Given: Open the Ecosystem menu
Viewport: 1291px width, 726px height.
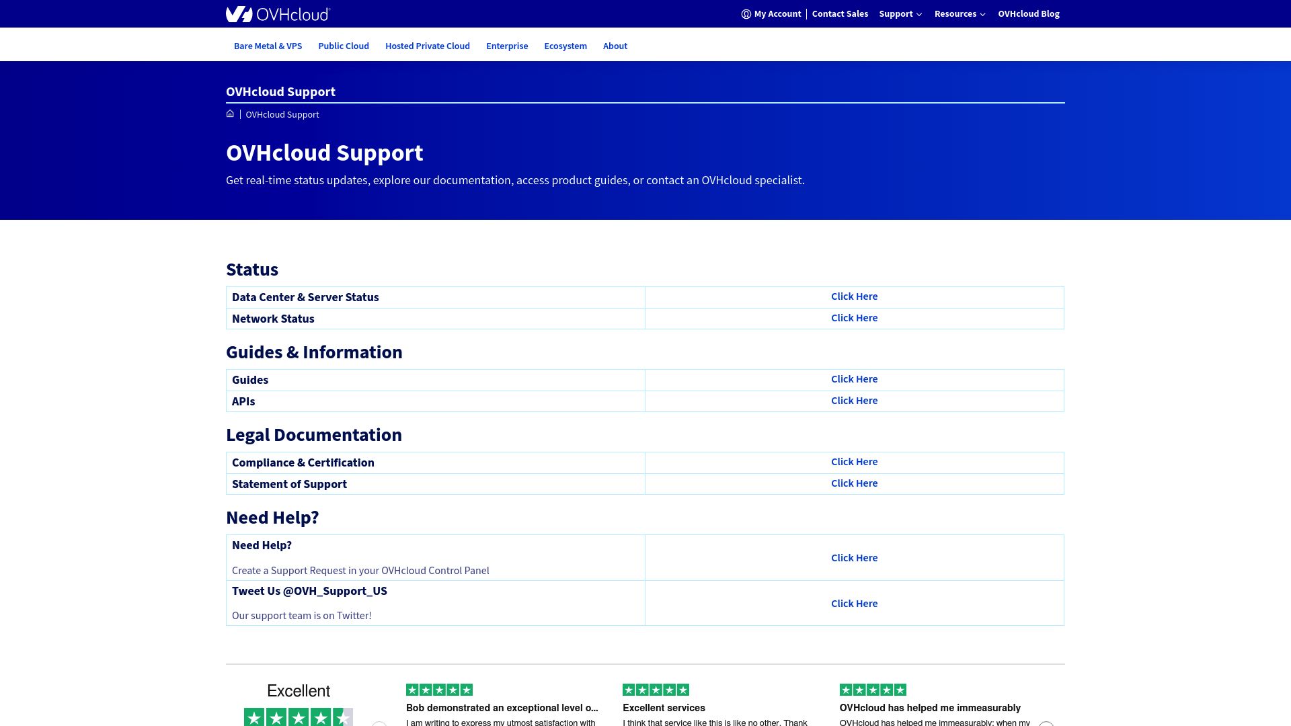Looking at the screenshot, I should click(x=565, y=46).
